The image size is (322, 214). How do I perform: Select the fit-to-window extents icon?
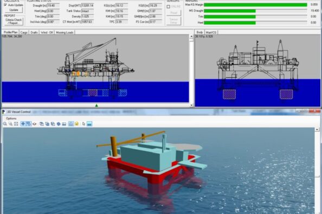click(x=16, y=124)
